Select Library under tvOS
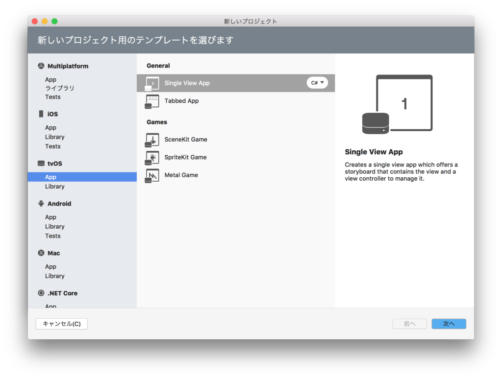Image resolution: width=502 pixels, height=379 pixels. tap(55, 187)
